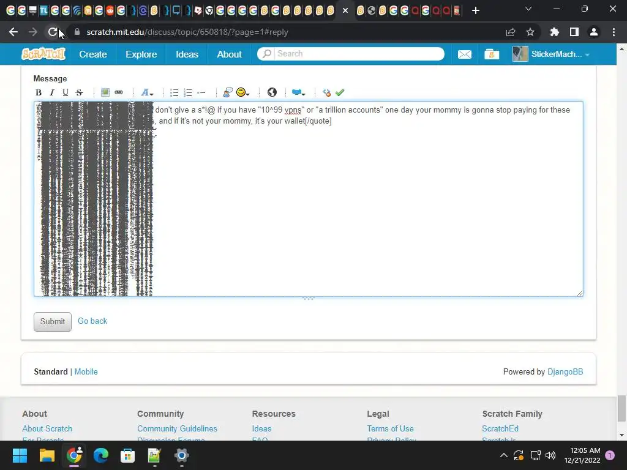Click the user avatar thumbnail
This screenshot has width=627, height=470.
click(520, 54)
